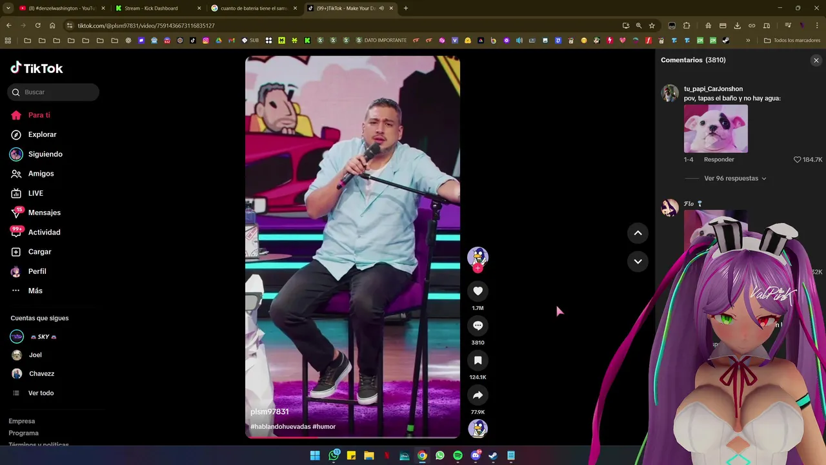This screenshot has width=826, height=465.
Task: Click the address bar URL
Action: tap(146, 26)
